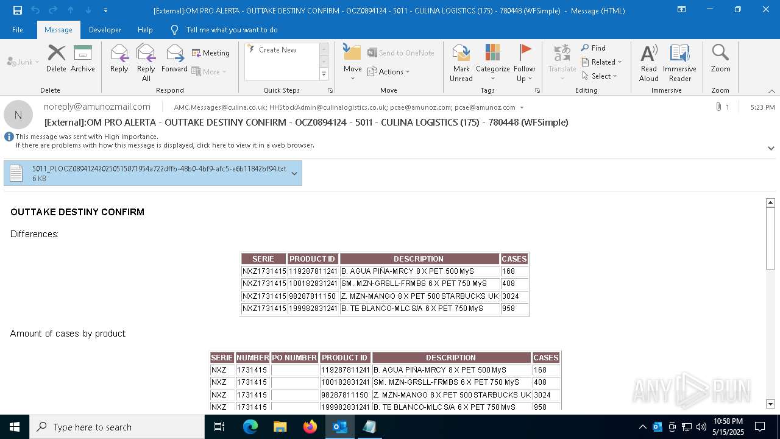Switch to the Developer tab
Viewport: 780px width, 439px height.
[105, 30]
